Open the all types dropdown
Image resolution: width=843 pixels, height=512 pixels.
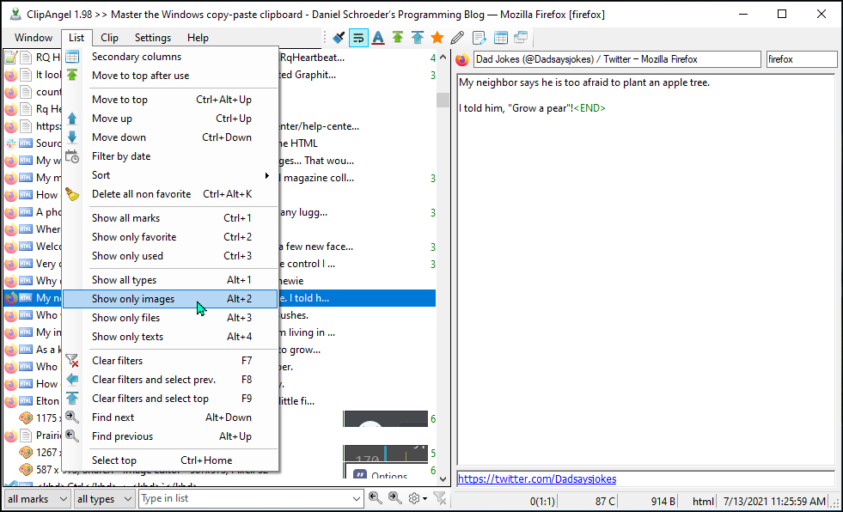click(x=104, y=498)
